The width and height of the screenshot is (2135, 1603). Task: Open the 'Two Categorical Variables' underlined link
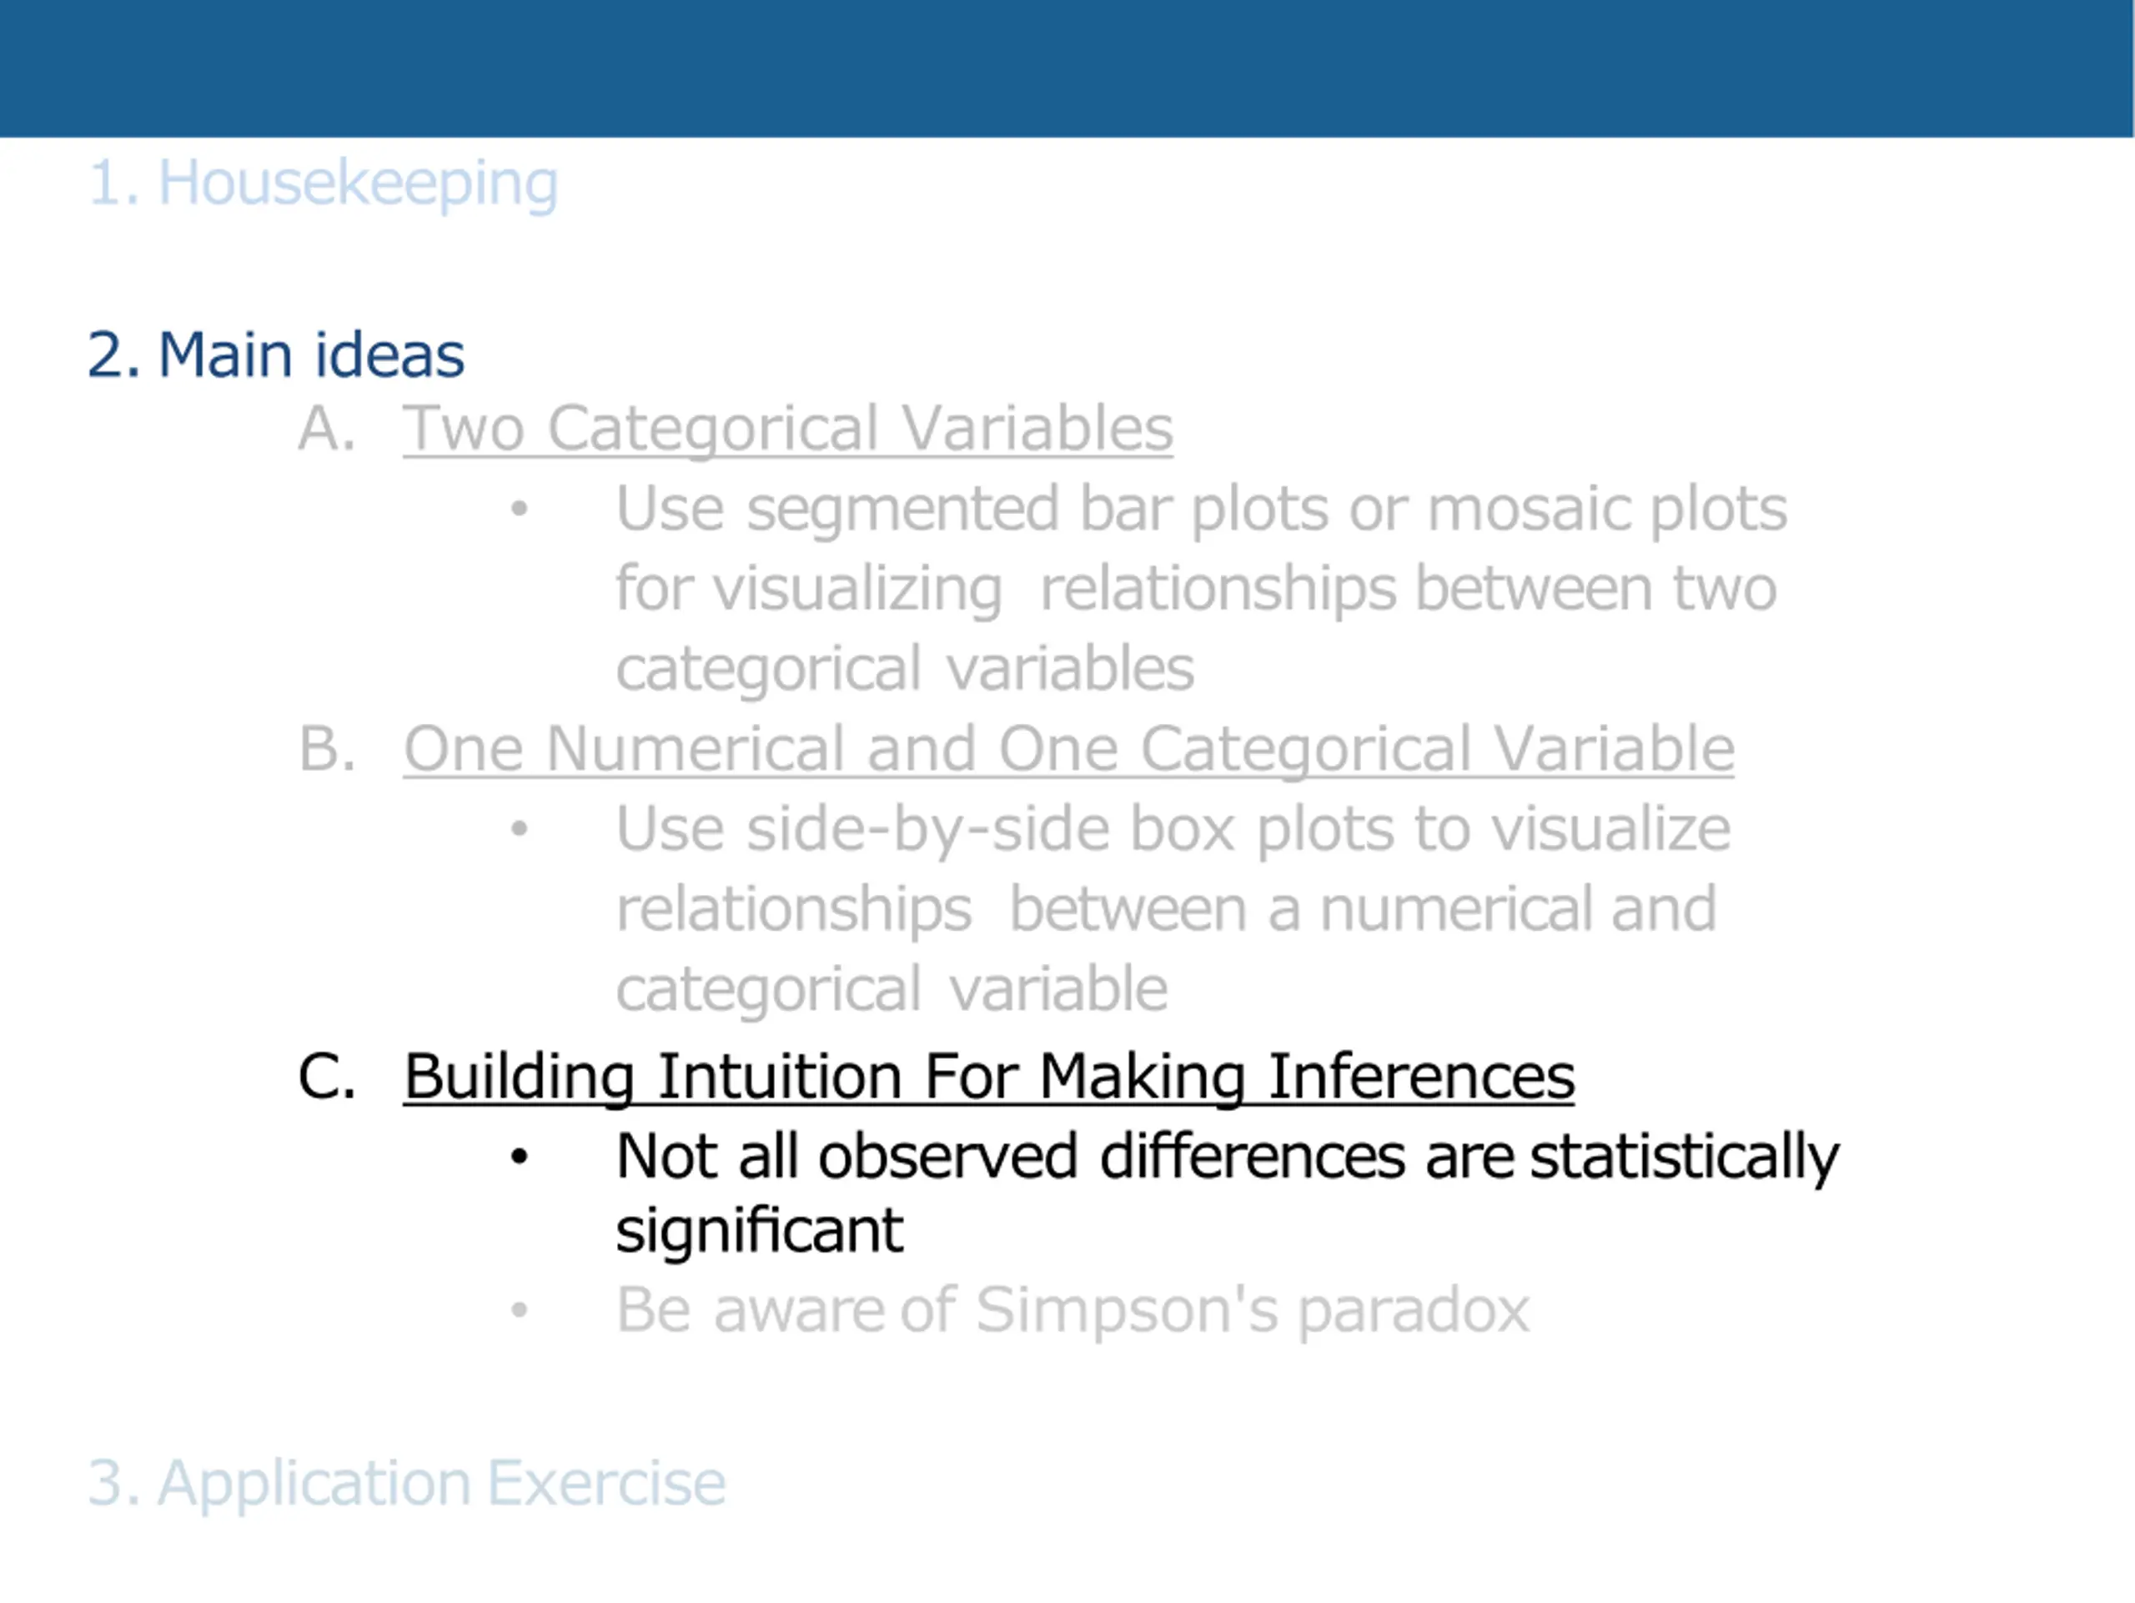point(787,428)
